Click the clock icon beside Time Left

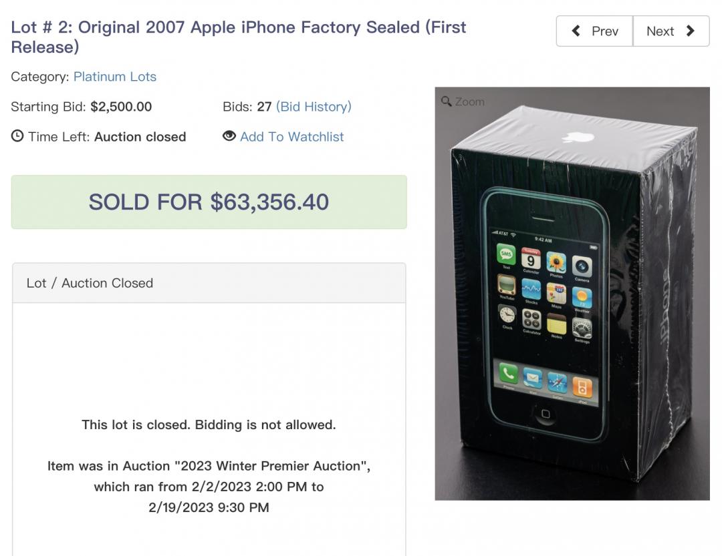[x=17, y=136]
